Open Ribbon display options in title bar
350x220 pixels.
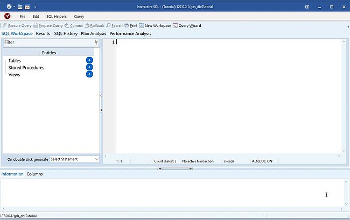click(x=307, y=7)
